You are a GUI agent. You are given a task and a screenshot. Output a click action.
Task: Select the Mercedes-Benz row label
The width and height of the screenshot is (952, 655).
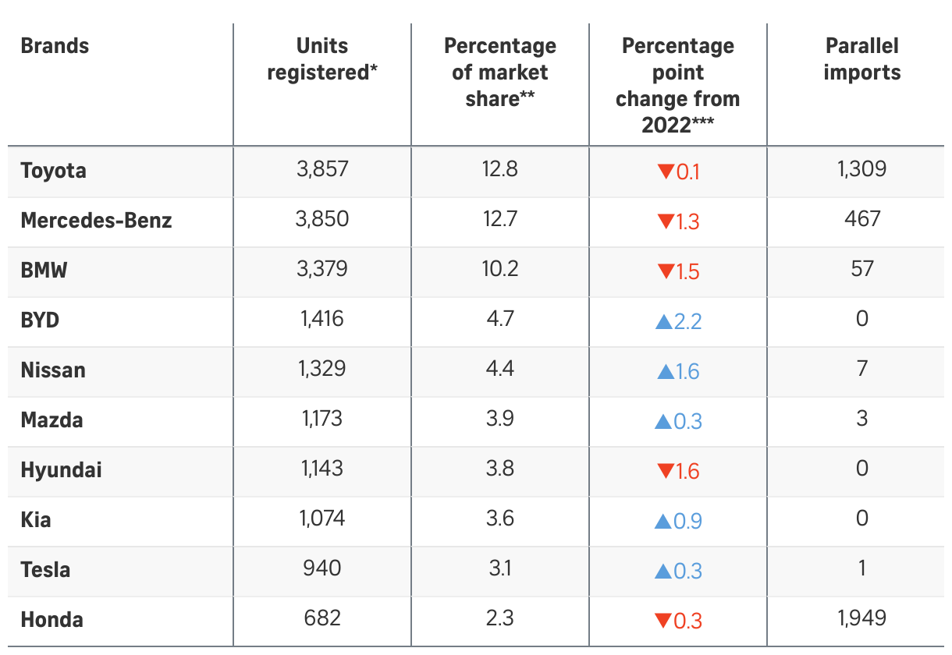pos(96,220)
